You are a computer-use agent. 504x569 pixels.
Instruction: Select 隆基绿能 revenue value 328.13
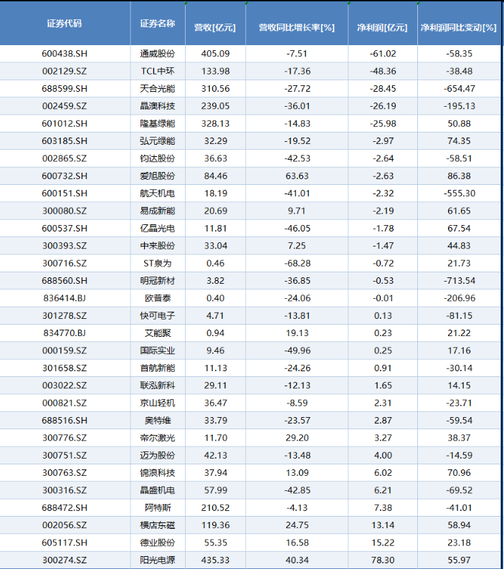215,123
